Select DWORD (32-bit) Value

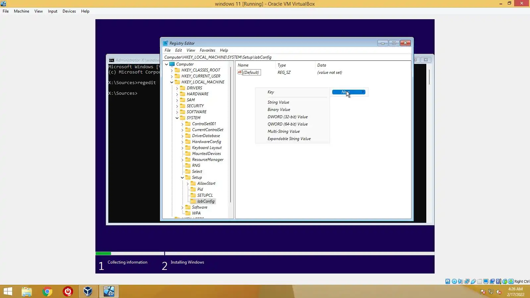coord(292,117)
